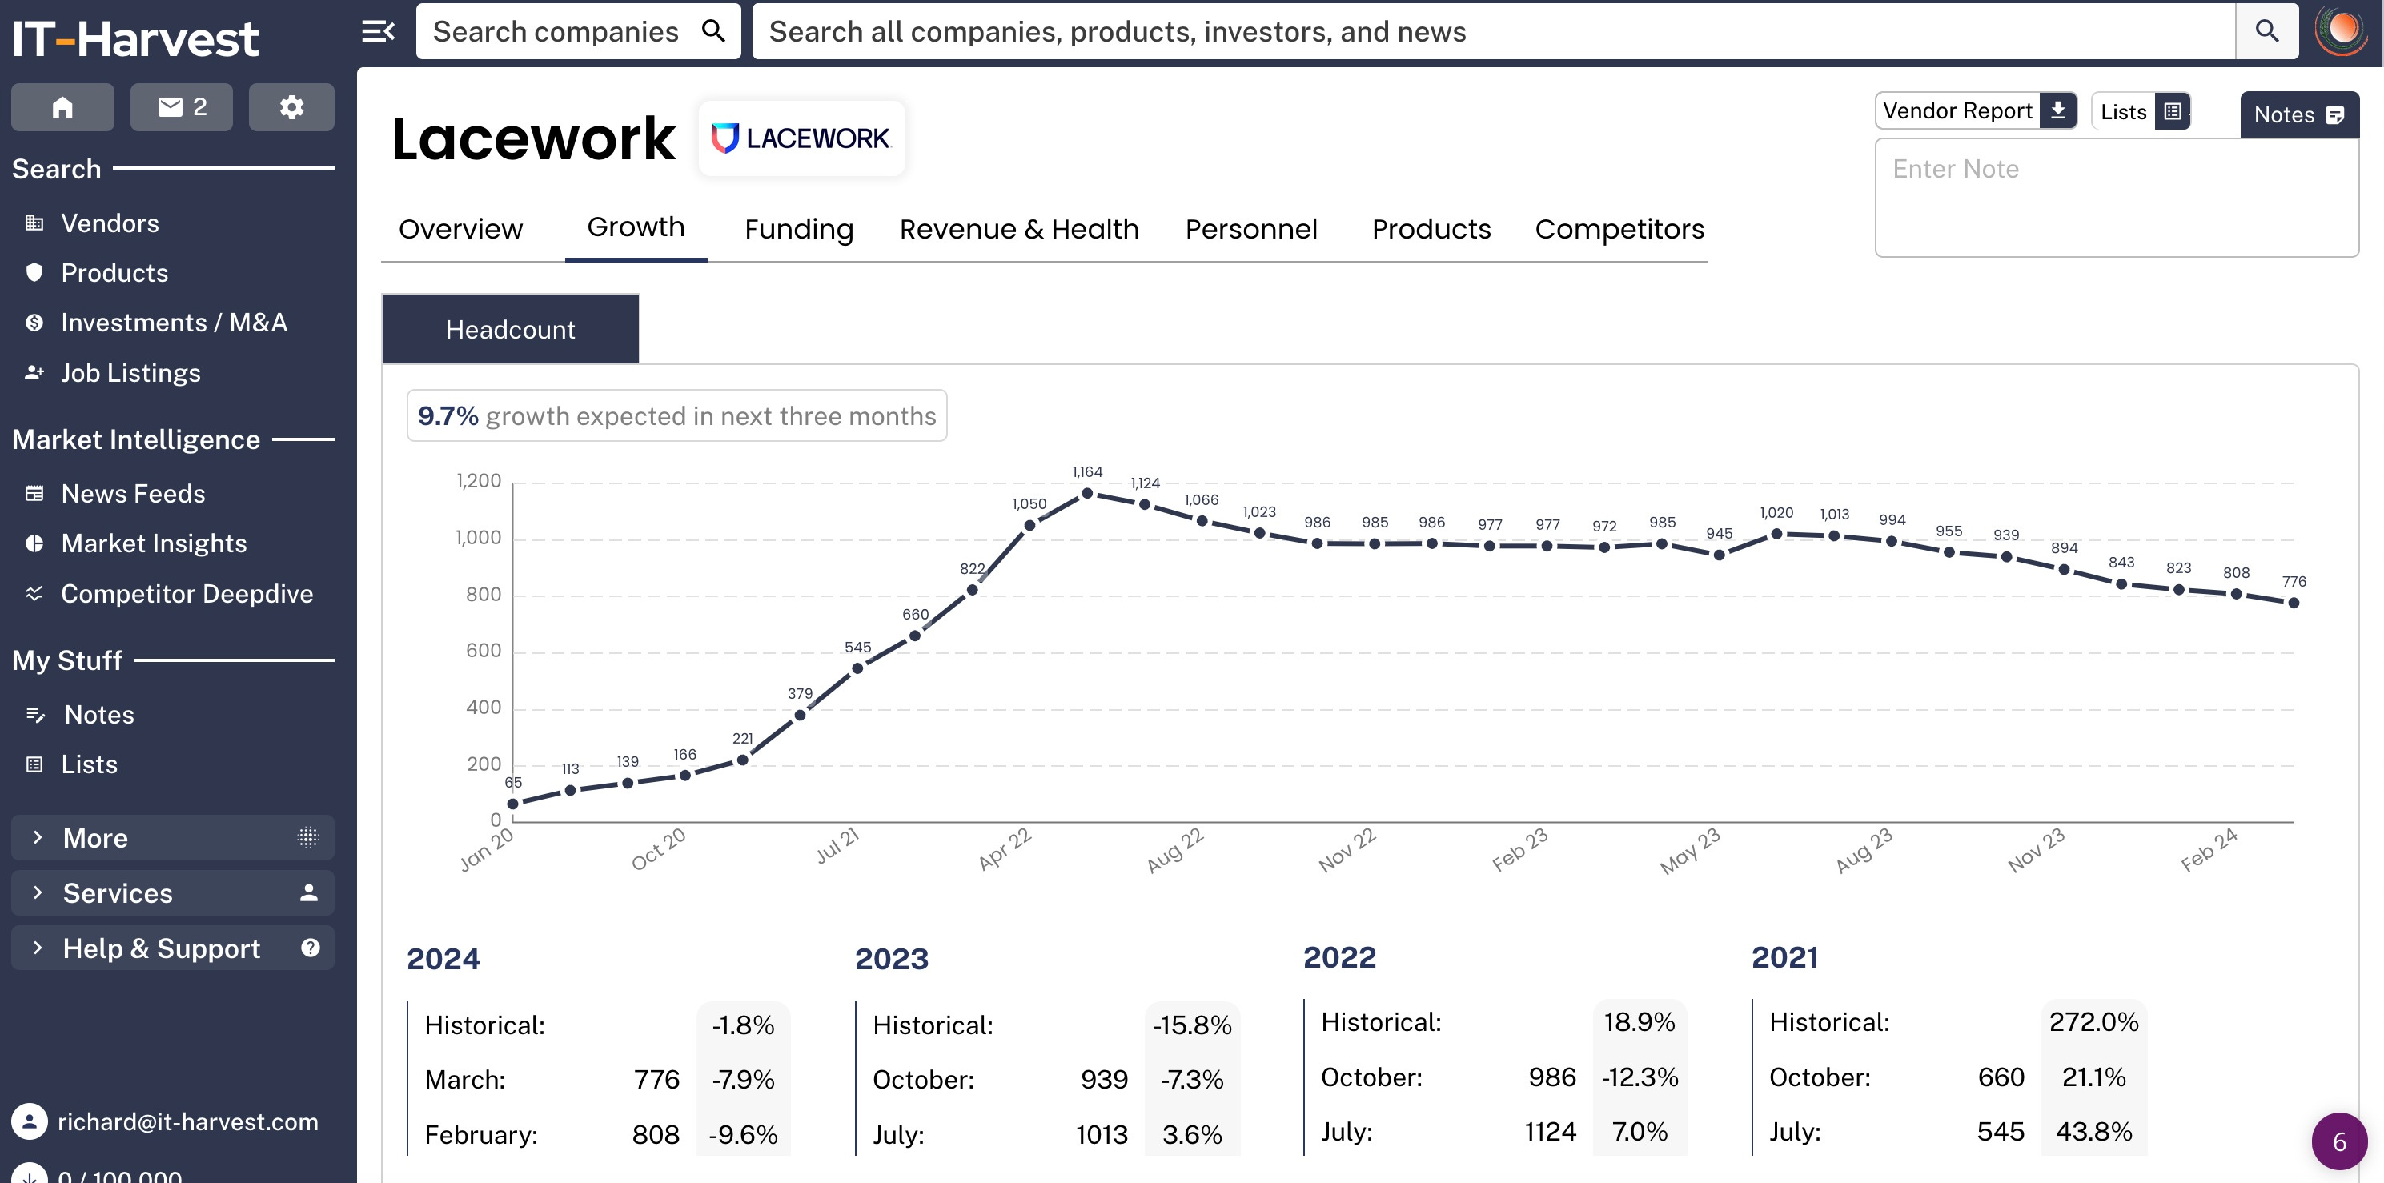Click the 776 final data point on chart
Viewport: 2384px width, 1183px height.
pos(2294,604)
